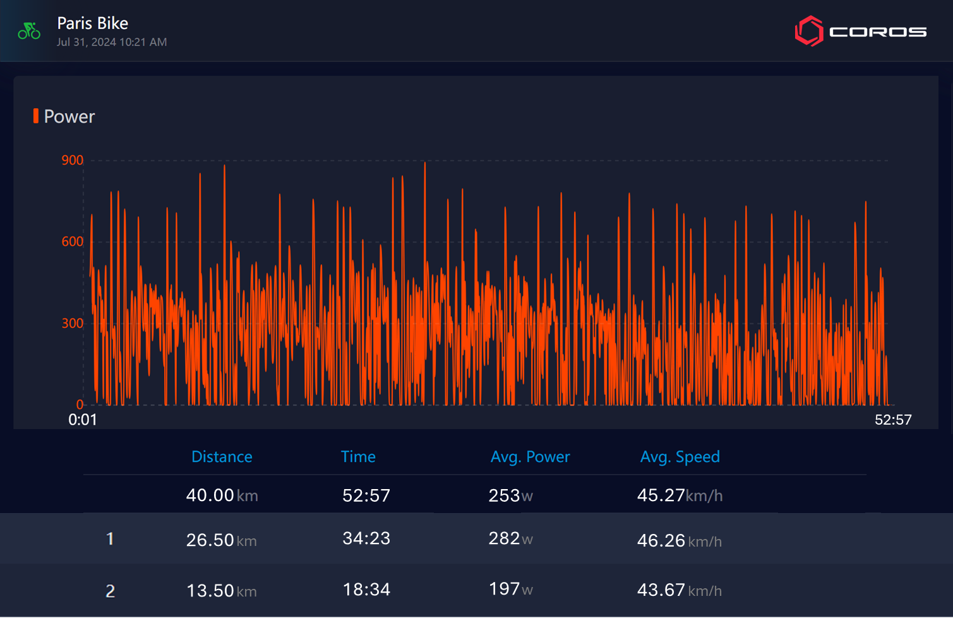Click the Avg. Power column header
Screen dimensions: 953x618
pos(530,457)
